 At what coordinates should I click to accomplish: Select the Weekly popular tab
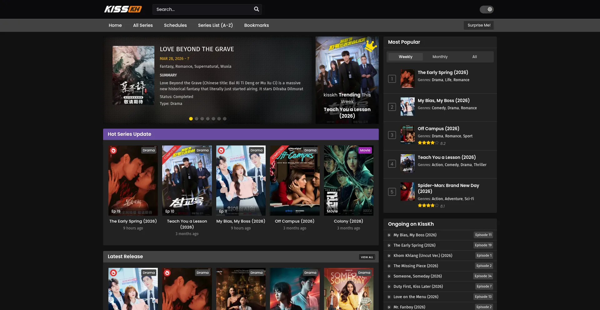coord(405,57)
